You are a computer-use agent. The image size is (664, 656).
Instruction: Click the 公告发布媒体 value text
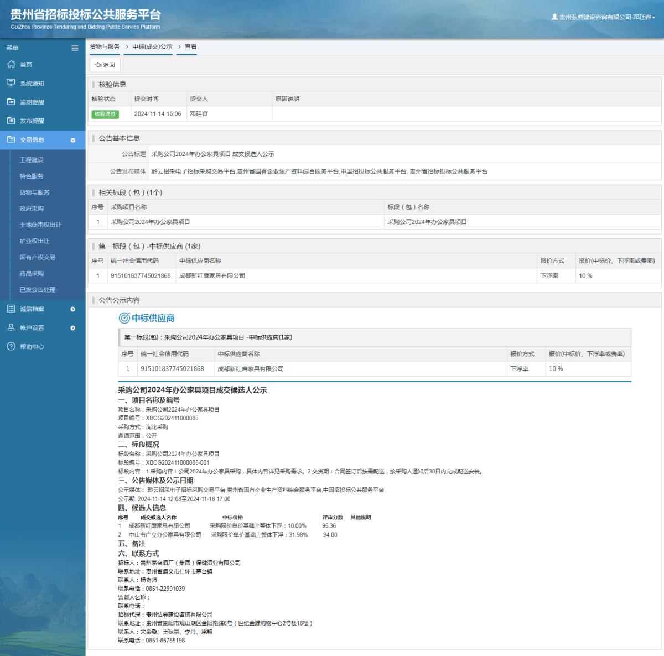pos(319,171)
